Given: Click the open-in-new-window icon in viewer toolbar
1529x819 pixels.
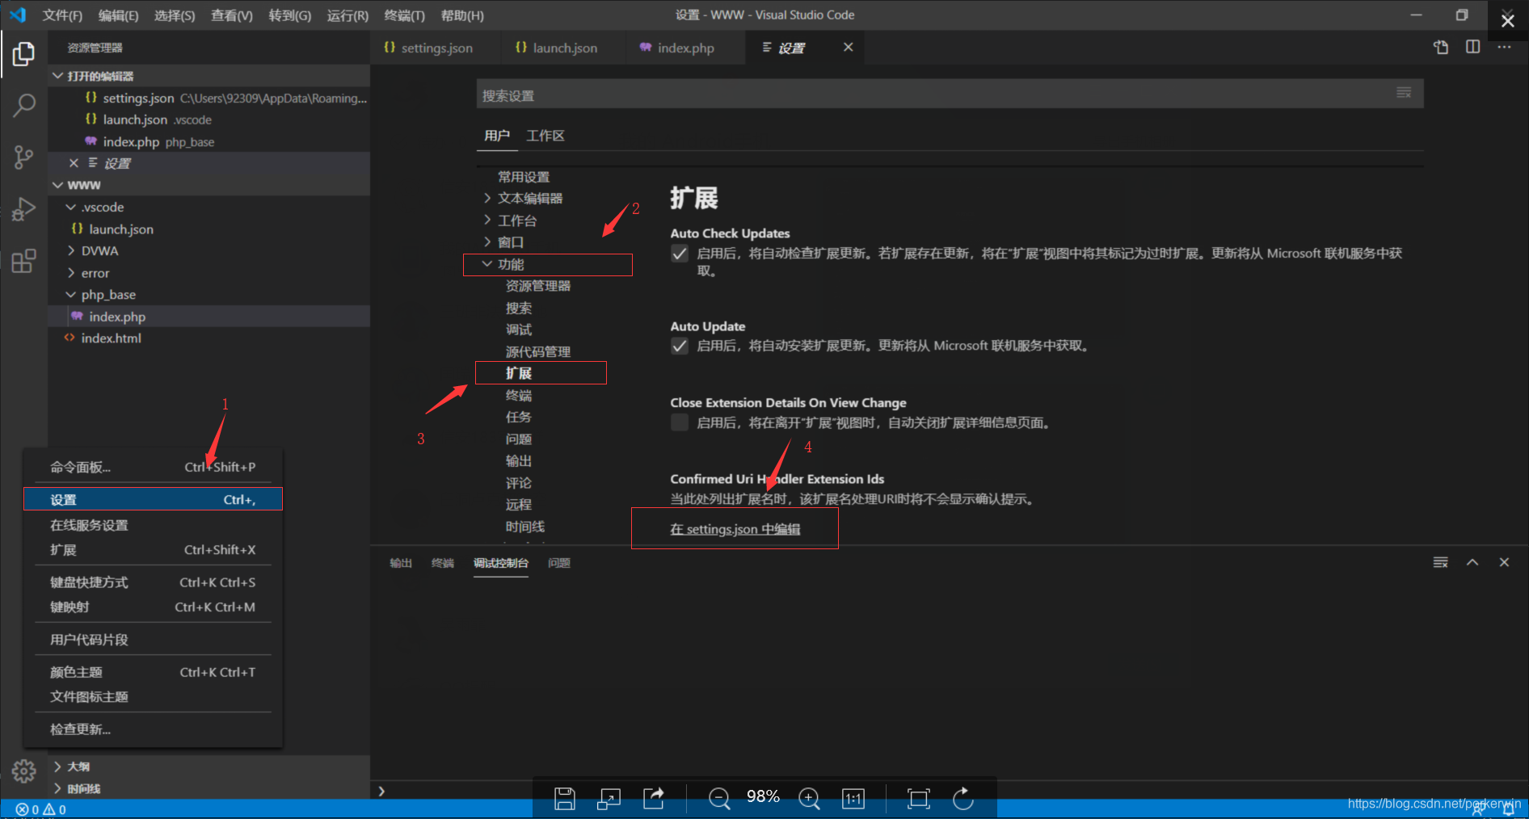Looking at the screenshot, I should point(609,799).
